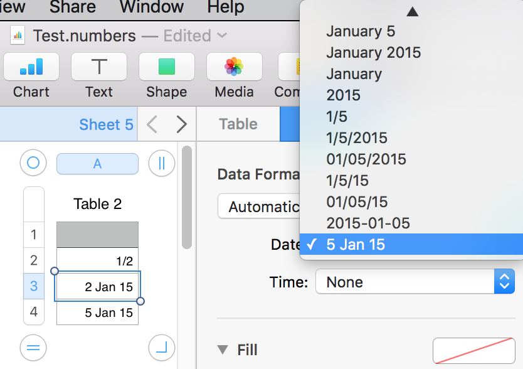Viewport: 523px width, 369px height.
Task: Click the Numbers icon beside Test.numbers
Action: tap(16, 36)
